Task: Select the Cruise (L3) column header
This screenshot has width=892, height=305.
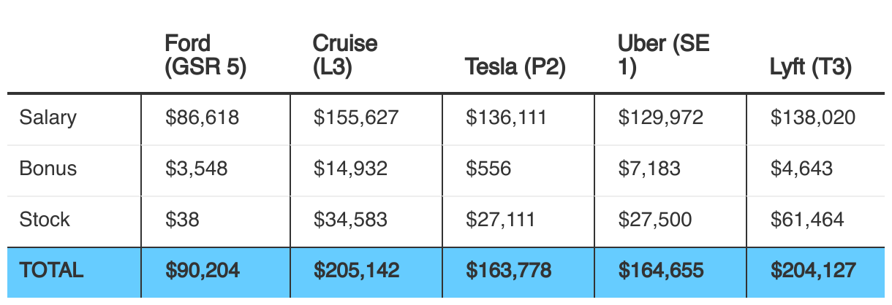Action: 345,55
